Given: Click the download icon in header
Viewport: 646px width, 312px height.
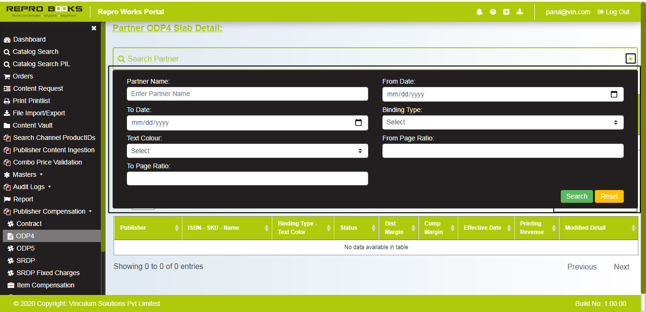Looking at the screenshot, I should coord(520,12).
